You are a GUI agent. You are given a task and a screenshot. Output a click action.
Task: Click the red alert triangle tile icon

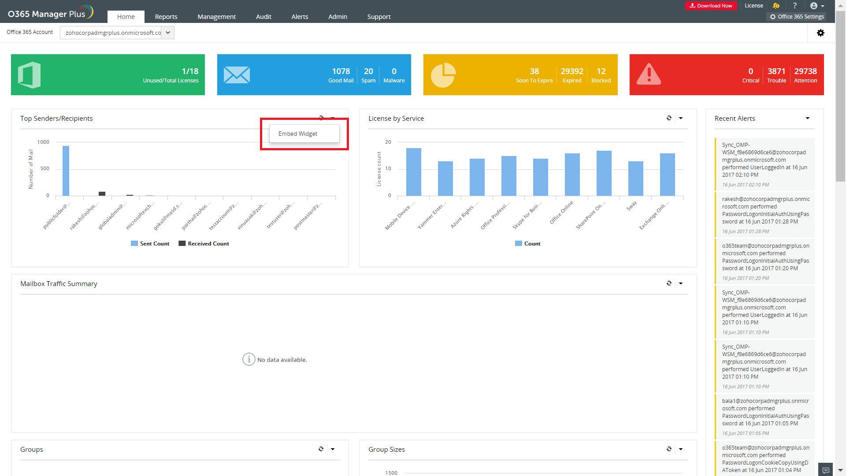click(649, 74)
